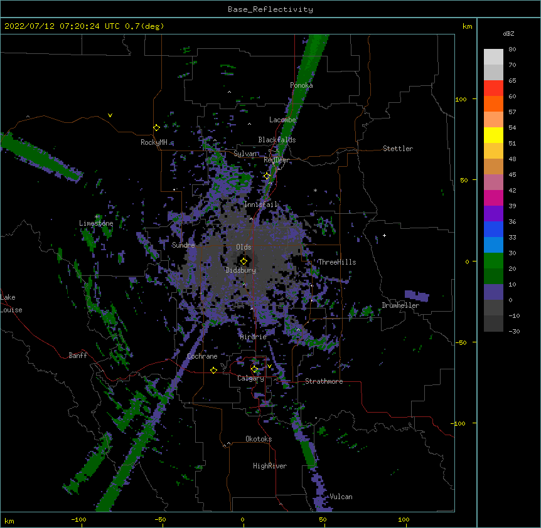The width and height of the screenshot is (541, 528).
Task: Click the Stettler city label
Action: pyautogui.click(x=397, y=149)
